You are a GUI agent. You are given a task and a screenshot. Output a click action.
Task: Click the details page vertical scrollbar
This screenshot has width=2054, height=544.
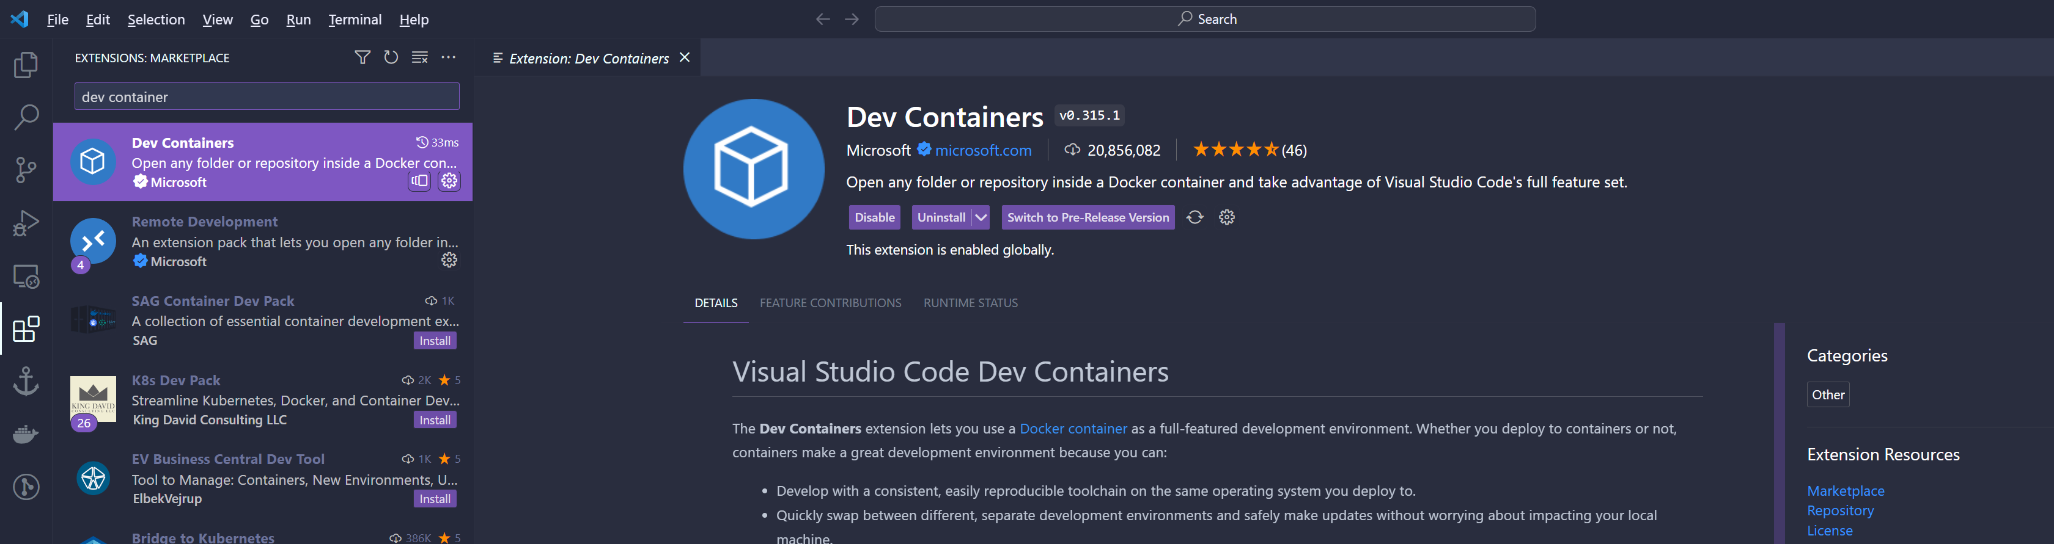click(x=1779, y=433)
